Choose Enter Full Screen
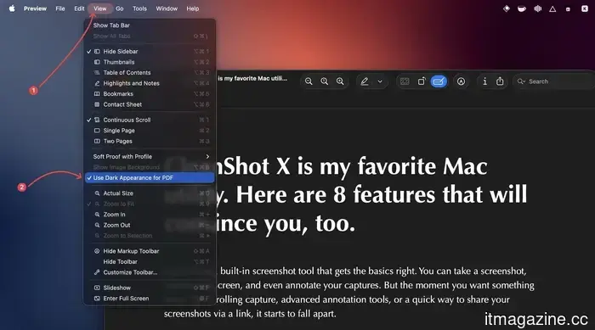Viewport: 595px width, 330px height. 150,299
